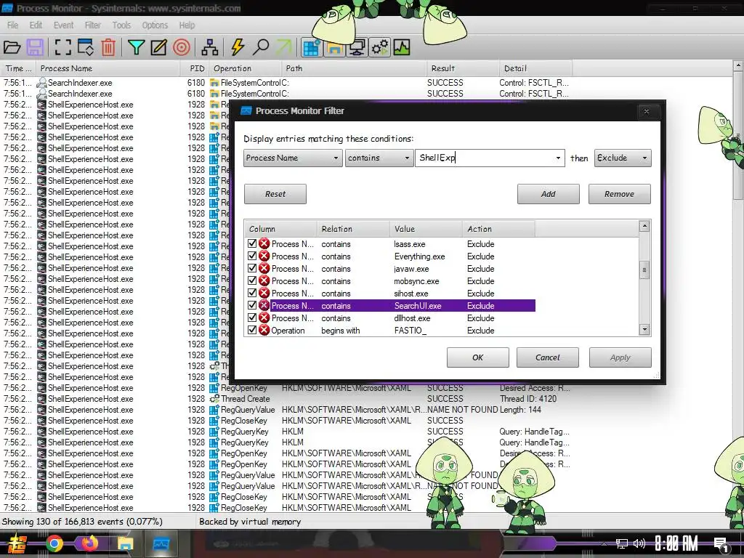
Task: Click the Include process target icon
Action: [181, 47]
